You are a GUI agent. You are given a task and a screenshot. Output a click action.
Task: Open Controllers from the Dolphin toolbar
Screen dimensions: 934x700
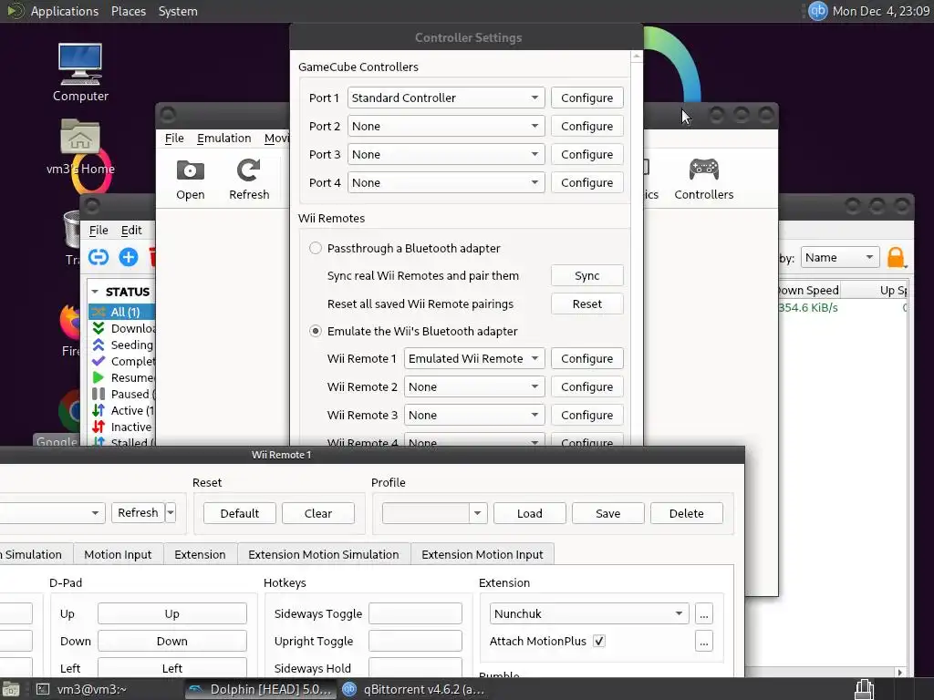coord(703,180)
